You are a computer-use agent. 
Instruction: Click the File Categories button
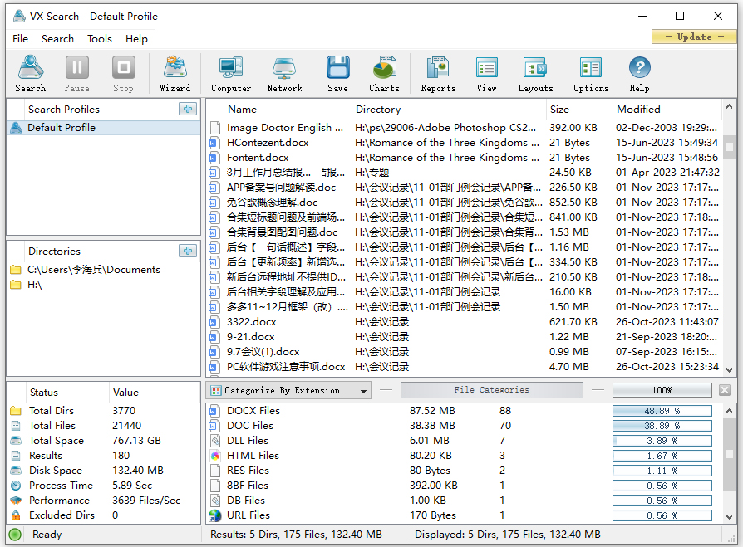(491, 390)
